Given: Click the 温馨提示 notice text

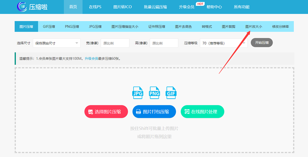Looking at the screenshot, I should click(70, 58).
